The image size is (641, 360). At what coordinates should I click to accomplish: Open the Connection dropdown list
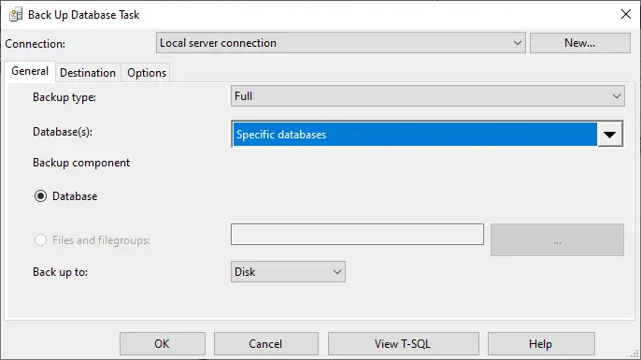pos(340,43)
